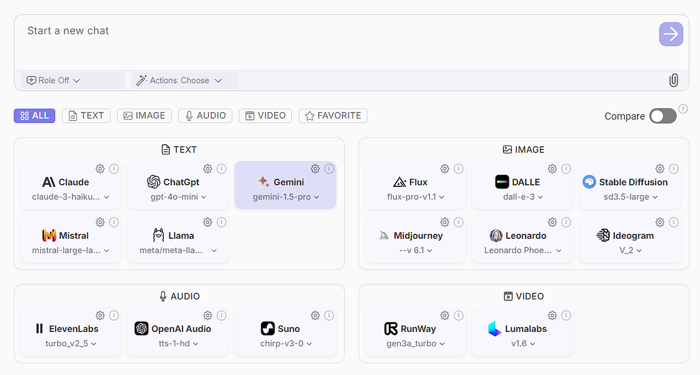
Task: Open settings gear on Mistral card
Action: pyautogui.click(x=100, y=222)
